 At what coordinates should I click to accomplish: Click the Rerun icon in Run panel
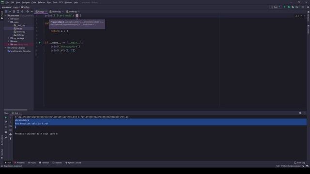point(6,117)
